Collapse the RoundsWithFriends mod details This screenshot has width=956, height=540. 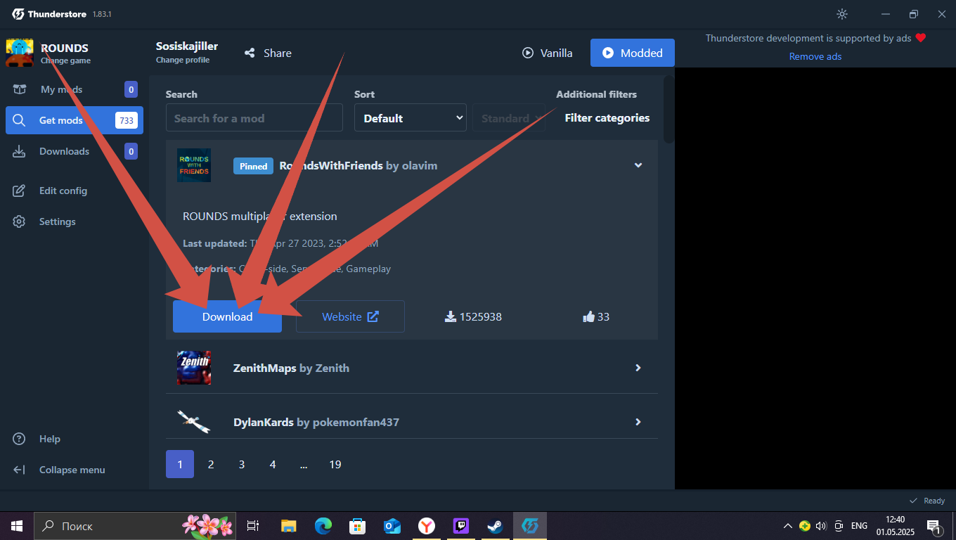click(638, 165)
